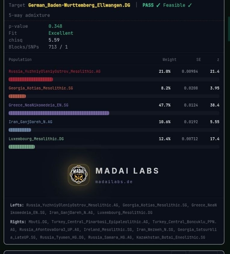
Task: Click the Madai Labs logo icon
Action: tap(79, 175)
